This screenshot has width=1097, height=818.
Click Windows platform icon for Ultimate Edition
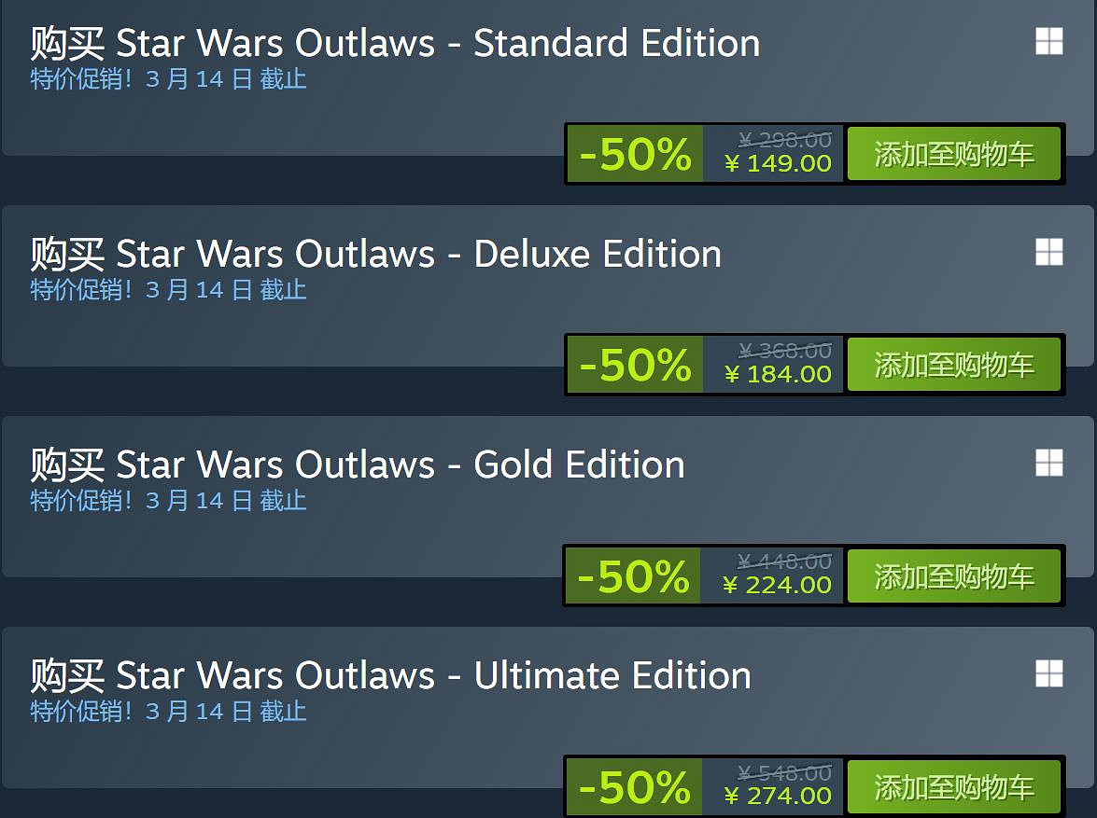point(1048,674)
